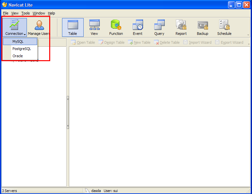Image resolution: width=252 pixels, height=194 pixels.
Task: Collapse the left pane with splitter handle
Action: [68, 112]
